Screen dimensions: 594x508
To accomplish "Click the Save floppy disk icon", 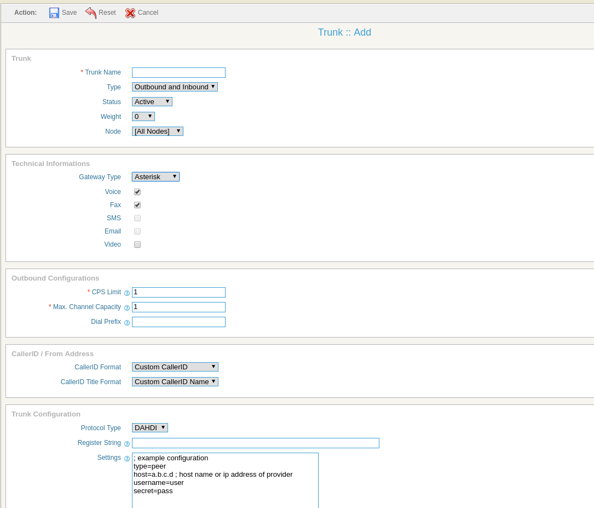I will tap(54, 13).
